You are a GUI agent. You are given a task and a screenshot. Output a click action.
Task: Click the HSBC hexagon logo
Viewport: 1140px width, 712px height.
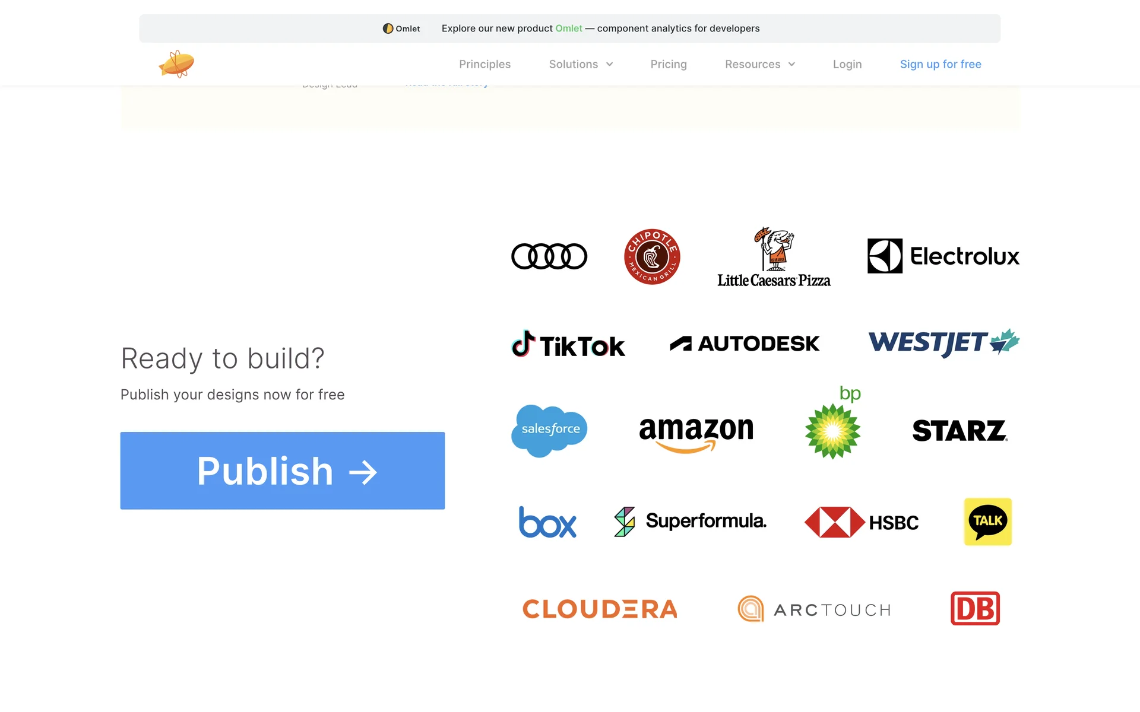861,522
